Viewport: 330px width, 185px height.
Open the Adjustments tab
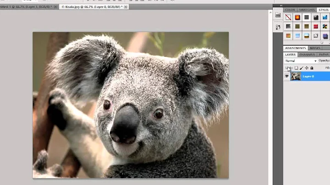pos(296,48)
